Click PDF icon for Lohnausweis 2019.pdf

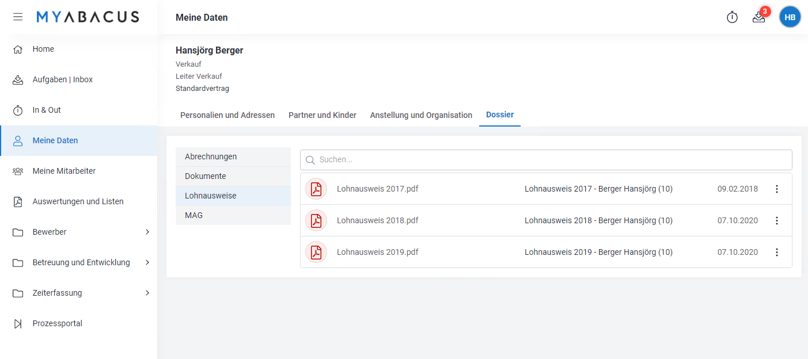pos(316,252)
